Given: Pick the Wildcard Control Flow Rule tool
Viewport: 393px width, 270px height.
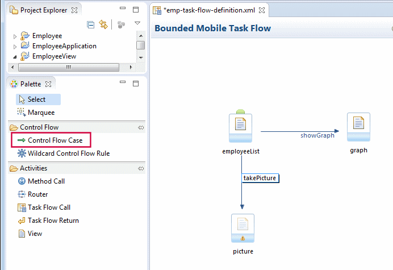Looking at the screenshot, I should pos(64,153).
